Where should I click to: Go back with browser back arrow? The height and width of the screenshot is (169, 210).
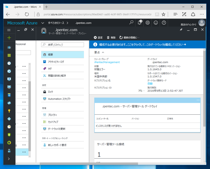click(8, 14)
